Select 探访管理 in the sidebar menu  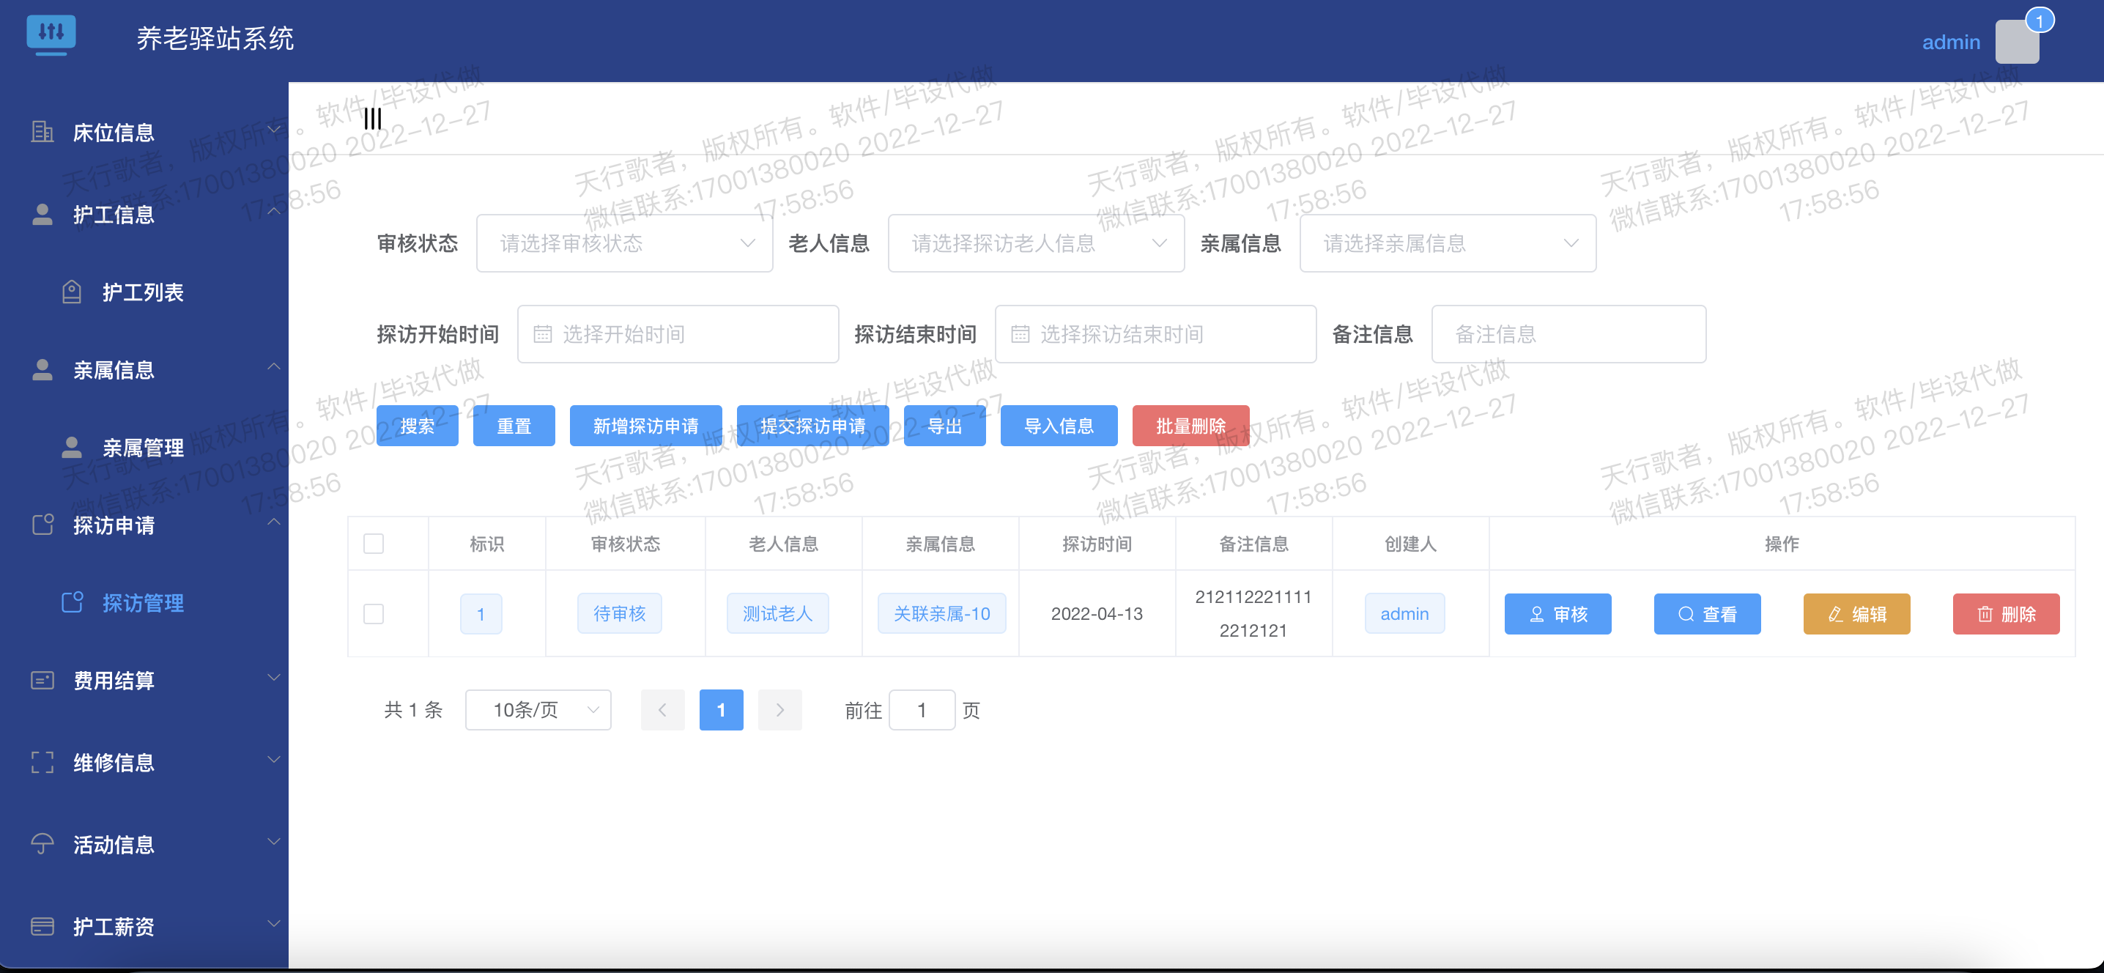click(x=144, y=603)
